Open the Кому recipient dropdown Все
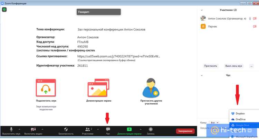This screenshot has width=259, height=139. coord(214,123)
